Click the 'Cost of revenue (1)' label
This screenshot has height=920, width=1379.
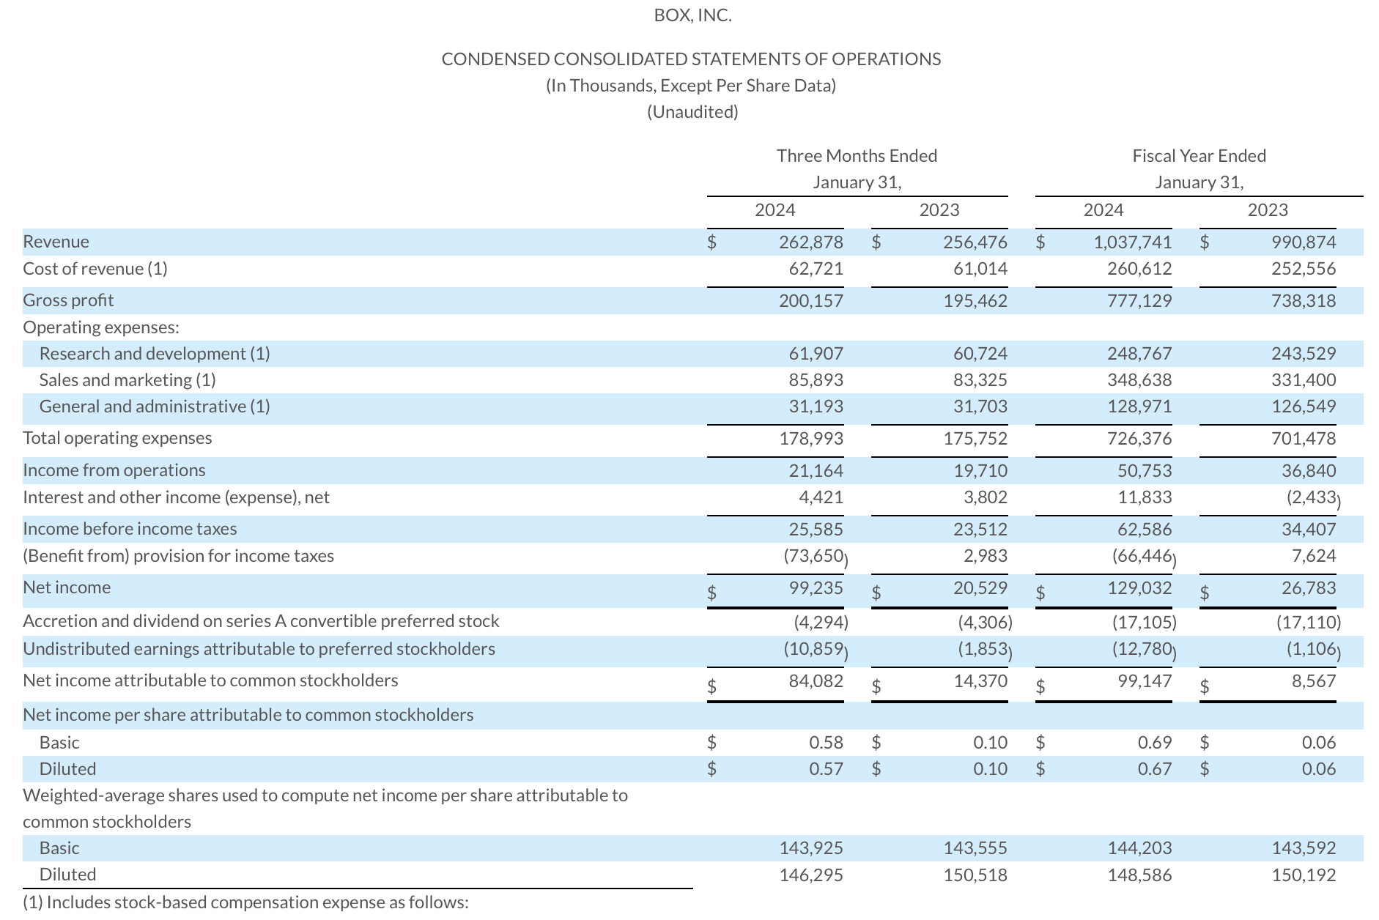[x=95, y=269]
